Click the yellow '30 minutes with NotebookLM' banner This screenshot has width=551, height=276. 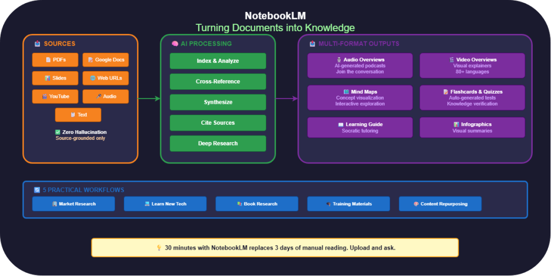(275, 247)
